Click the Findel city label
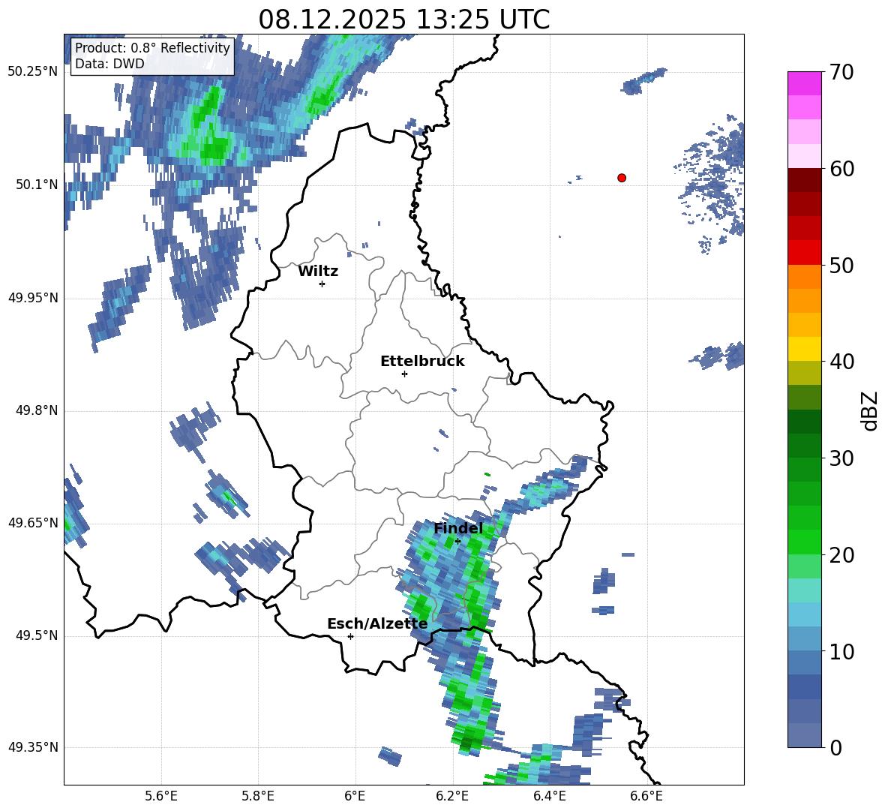The image size is (888, 811). (x=458, y=528)
